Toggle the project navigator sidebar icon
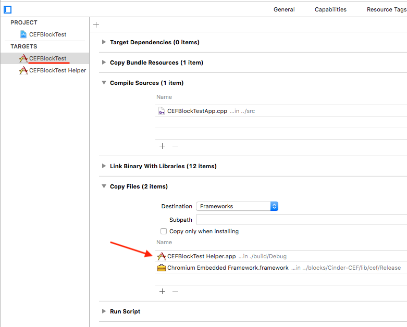 (7, 9)
